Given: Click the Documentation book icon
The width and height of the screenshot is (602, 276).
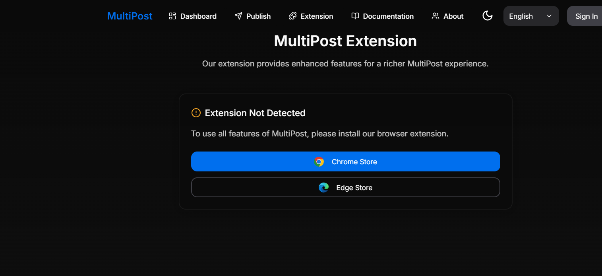Looking at the screenshot, I should 355,16.
